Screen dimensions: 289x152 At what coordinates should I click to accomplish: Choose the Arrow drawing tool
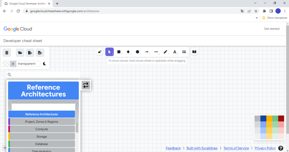tap(147, 52)
